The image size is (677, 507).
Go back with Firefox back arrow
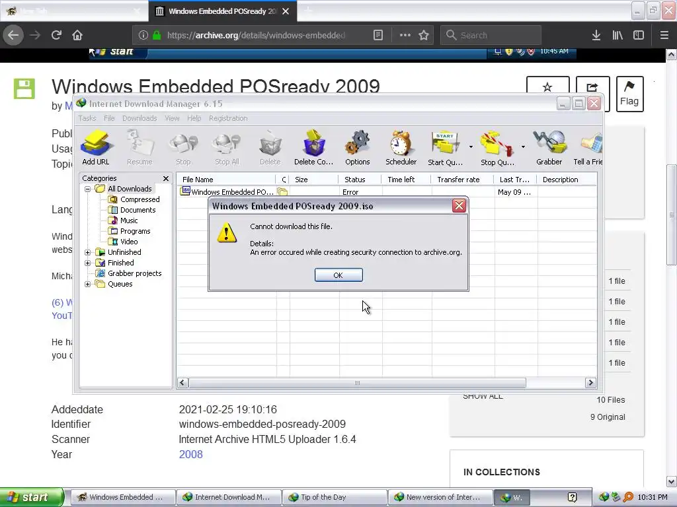pos(13,35)
